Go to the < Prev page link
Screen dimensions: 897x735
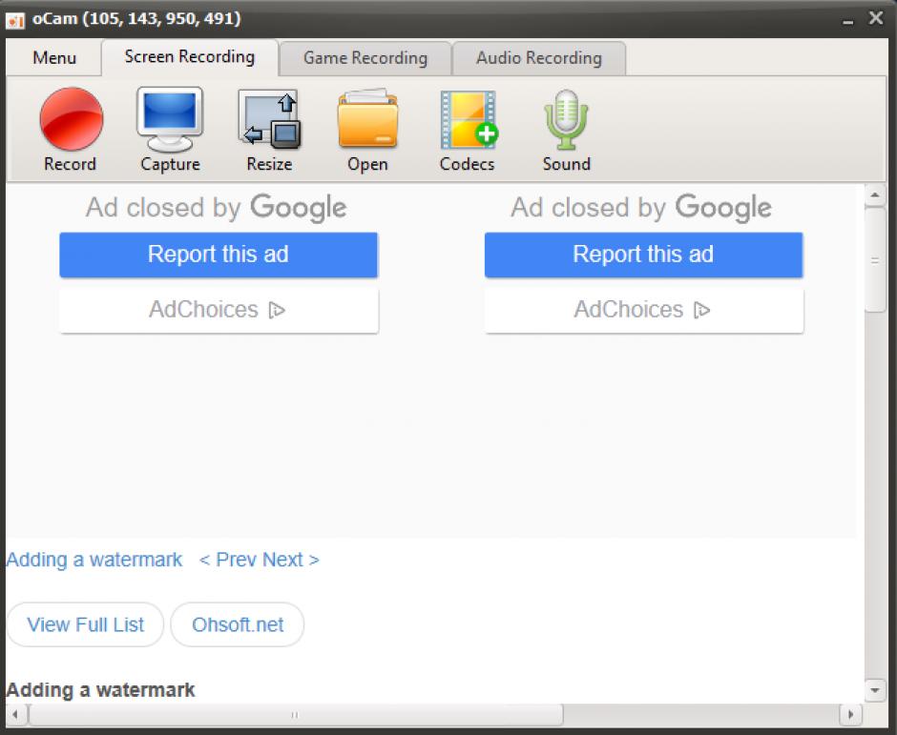click(227, 560)
